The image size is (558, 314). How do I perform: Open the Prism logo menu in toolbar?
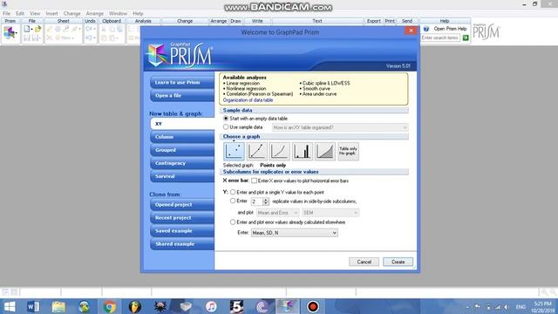pyautogui.click(x=10, y=33)
